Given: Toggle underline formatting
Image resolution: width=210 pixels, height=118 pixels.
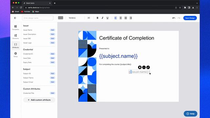Looking at the screenshot, I should tap(107, 18).
